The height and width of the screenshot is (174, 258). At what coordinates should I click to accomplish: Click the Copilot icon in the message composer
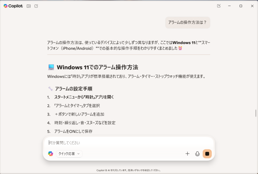(50, 154)
